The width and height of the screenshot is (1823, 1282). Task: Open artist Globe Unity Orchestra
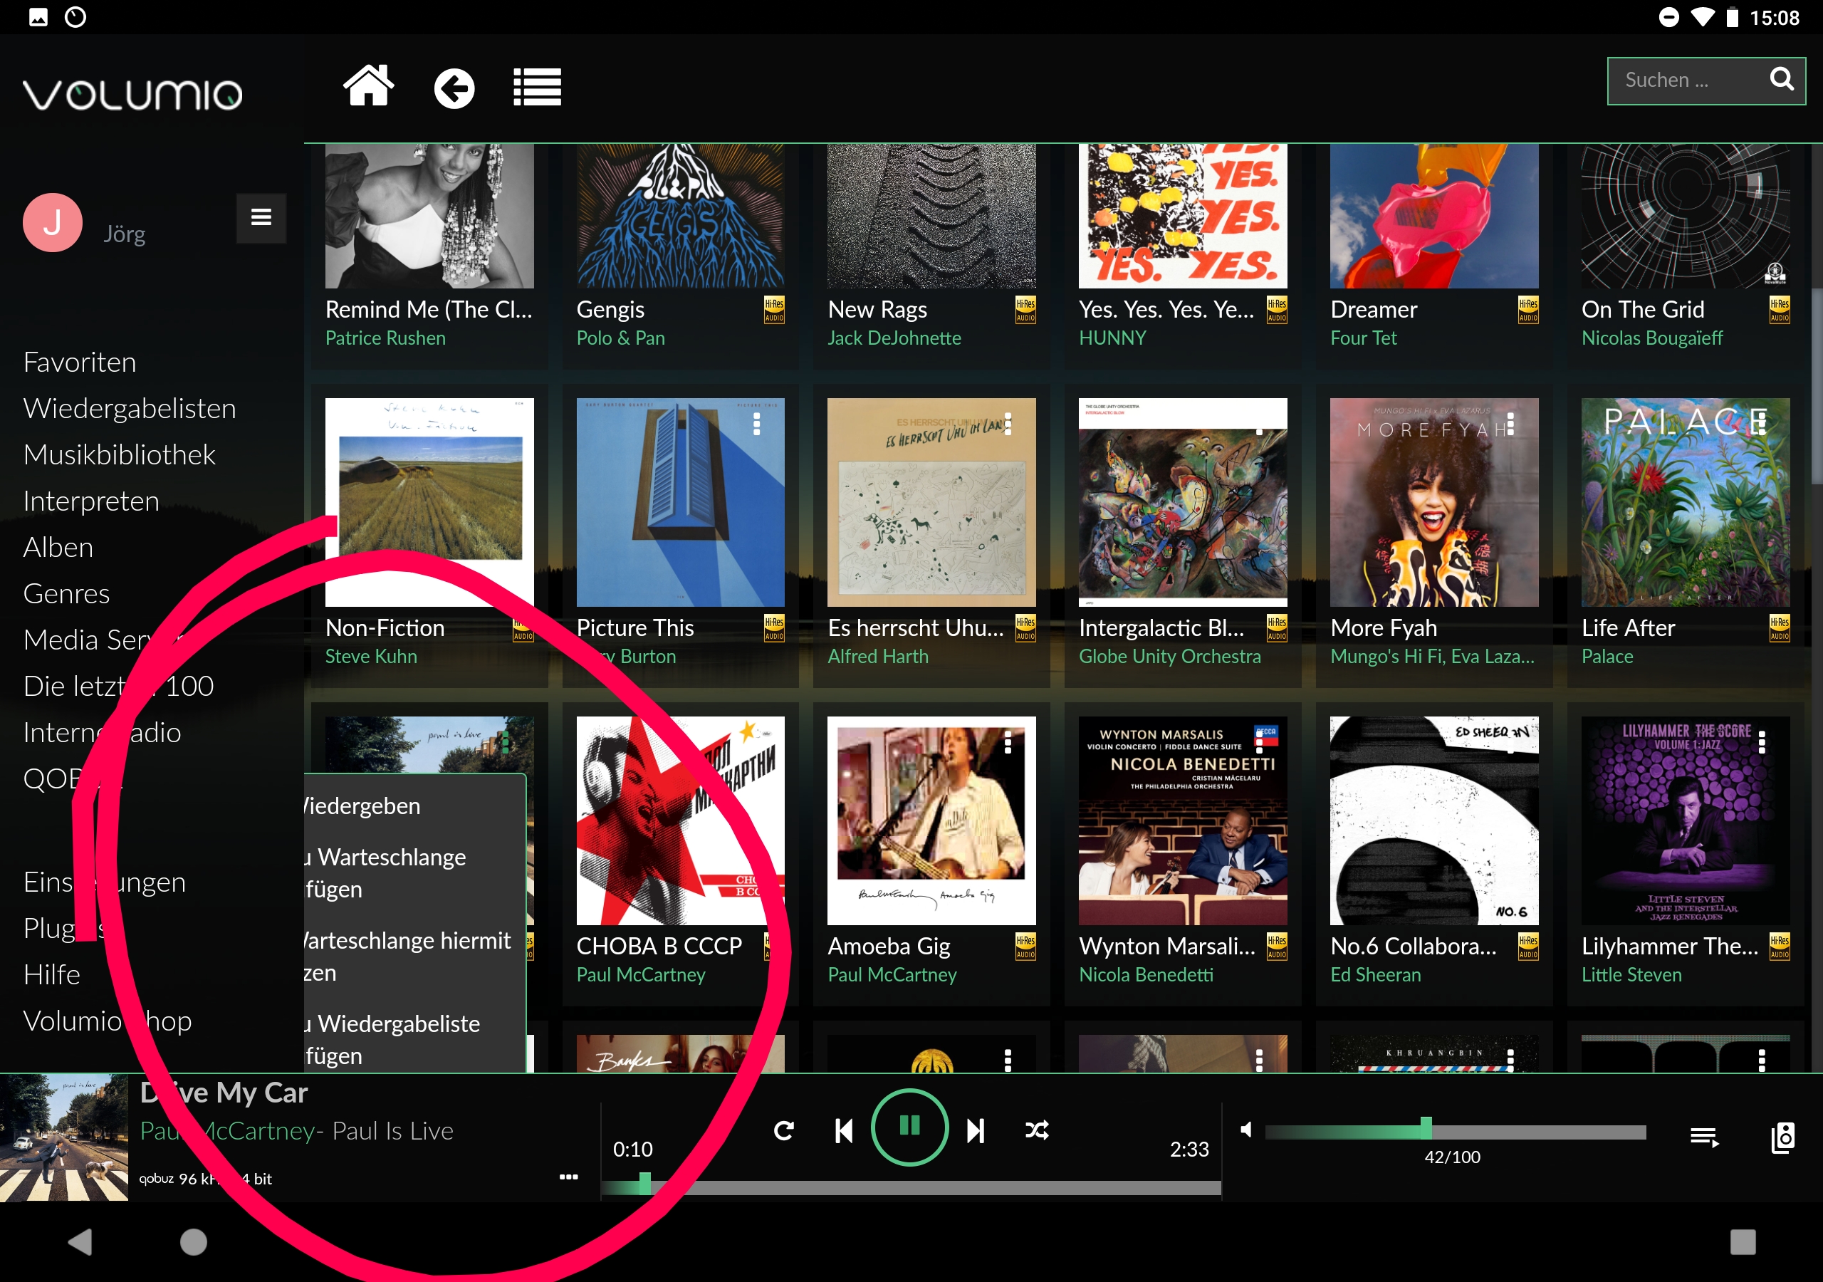click(1169, 656)
